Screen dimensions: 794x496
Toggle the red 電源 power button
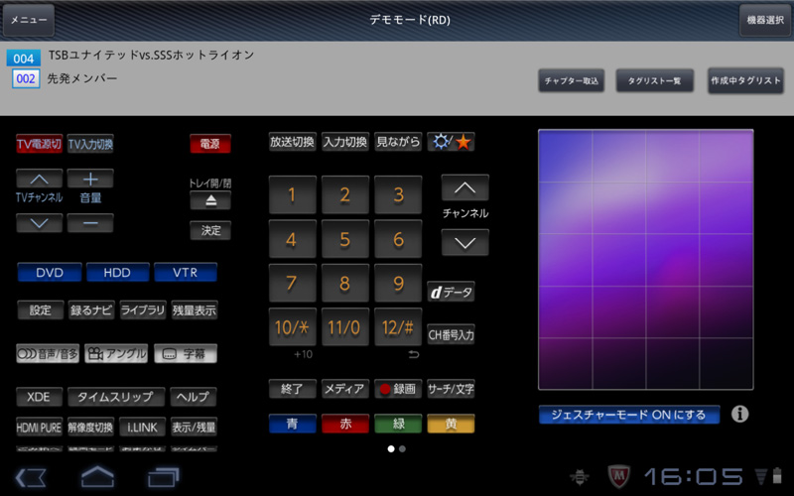[209, 144]
